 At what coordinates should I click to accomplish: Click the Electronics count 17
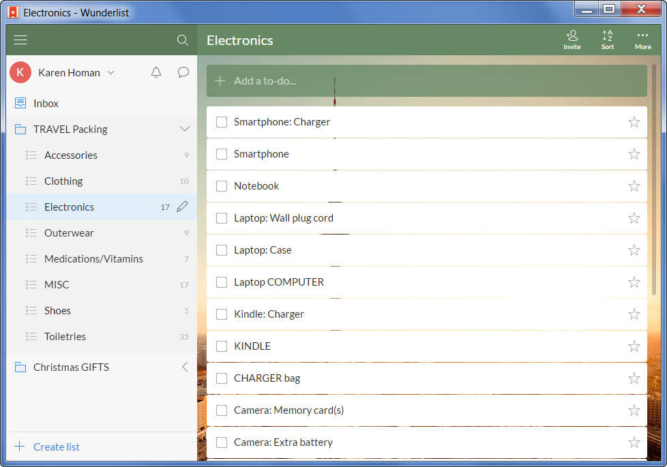[x=165, y=207]
